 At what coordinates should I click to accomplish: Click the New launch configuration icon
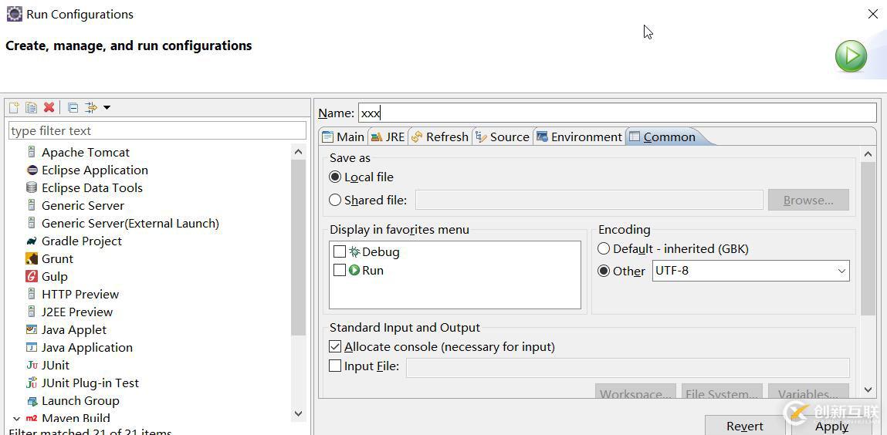(14, 107)
